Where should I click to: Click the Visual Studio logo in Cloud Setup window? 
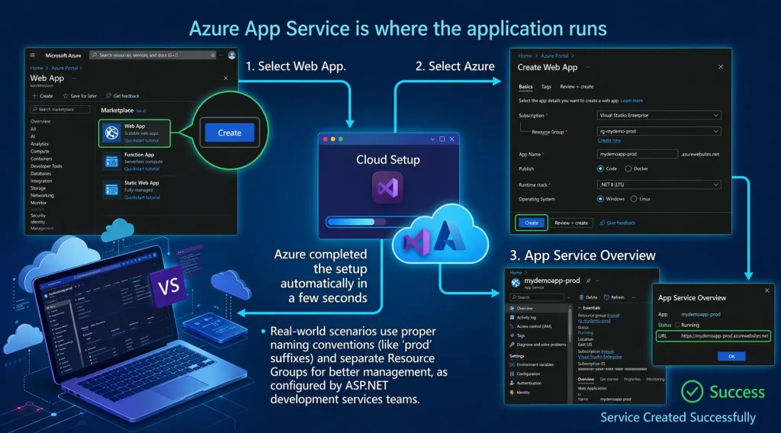pos(387,188)
